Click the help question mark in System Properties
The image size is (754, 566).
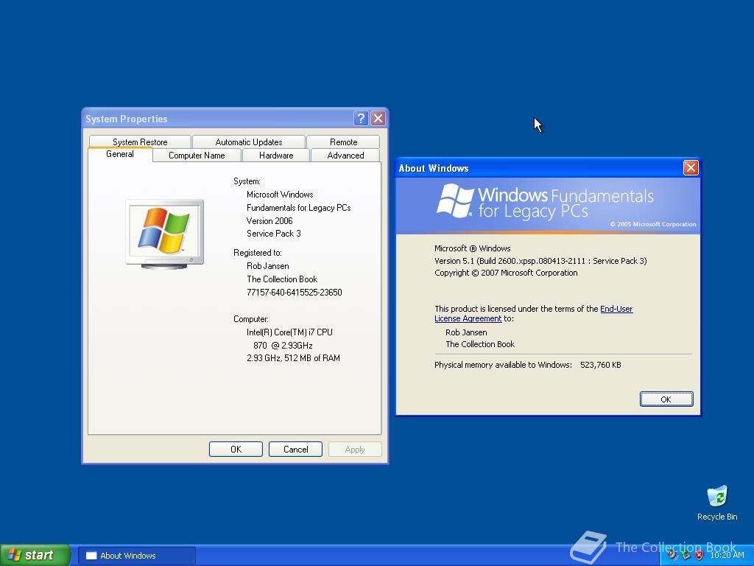pos(361,119)
